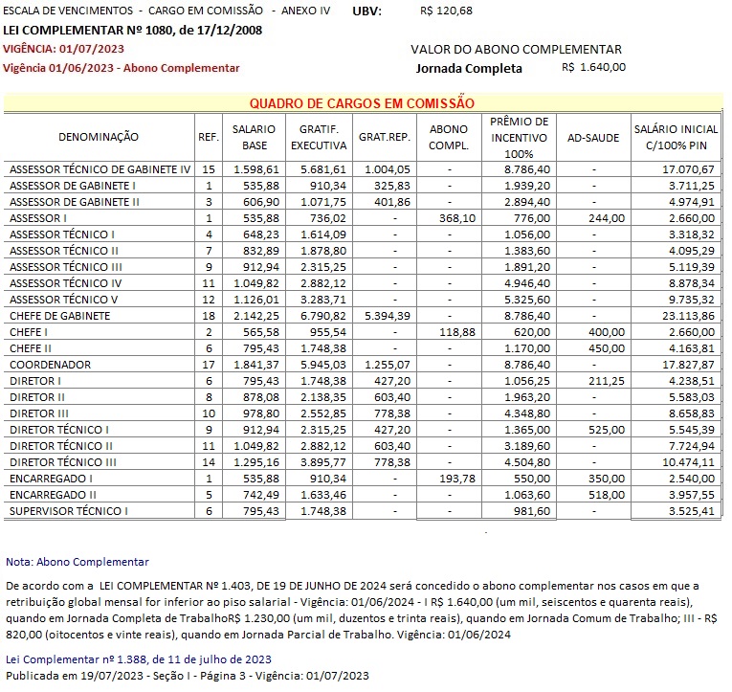Click the abono value '193,78'
Viewport: 732px width, 692px height.
[457, 480]
